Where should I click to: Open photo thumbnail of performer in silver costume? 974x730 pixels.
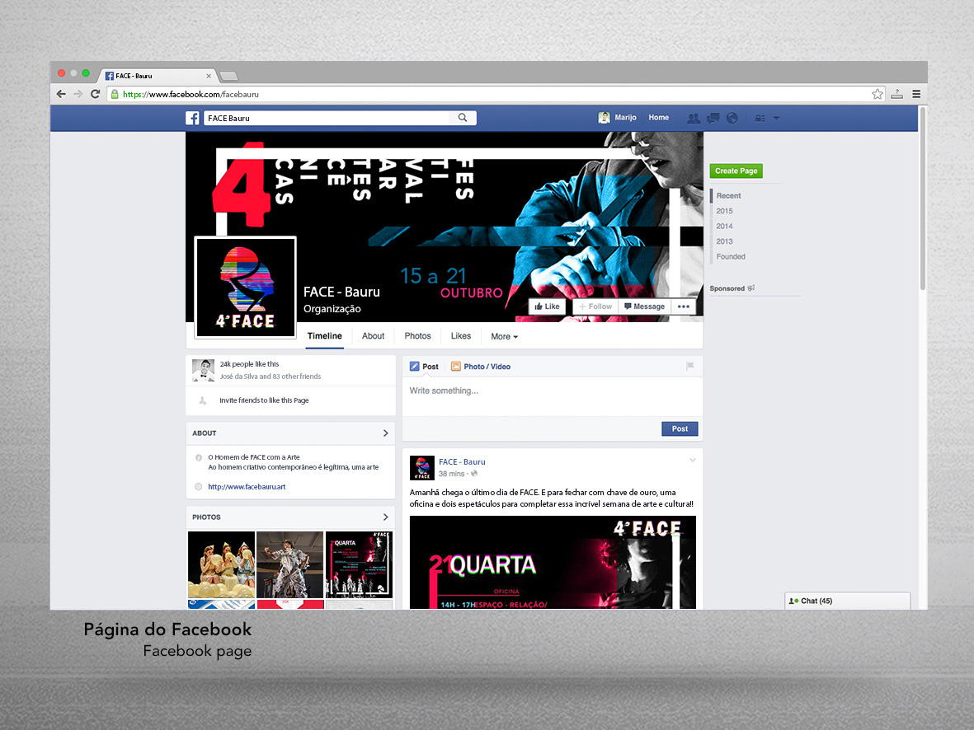(290, 564)
